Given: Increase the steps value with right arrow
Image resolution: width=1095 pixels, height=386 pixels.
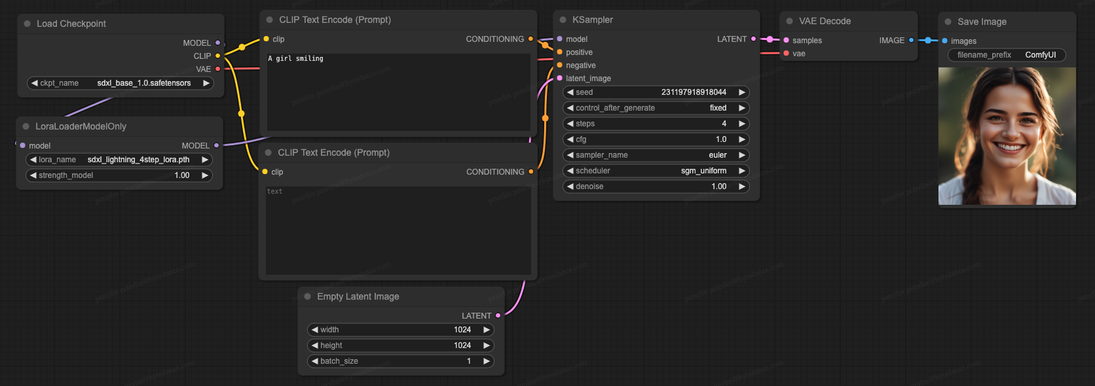Looking at the screenshot, I should tap(742, 124).
